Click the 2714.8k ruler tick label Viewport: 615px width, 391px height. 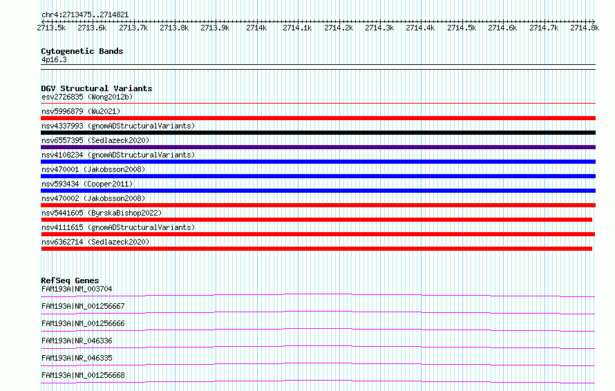585,28
